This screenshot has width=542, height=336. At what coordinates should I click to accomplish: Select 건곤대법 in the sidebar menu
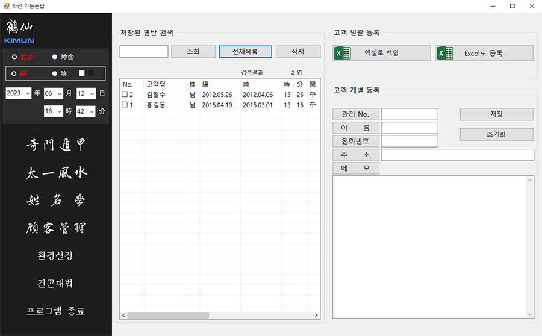(55, 283)
